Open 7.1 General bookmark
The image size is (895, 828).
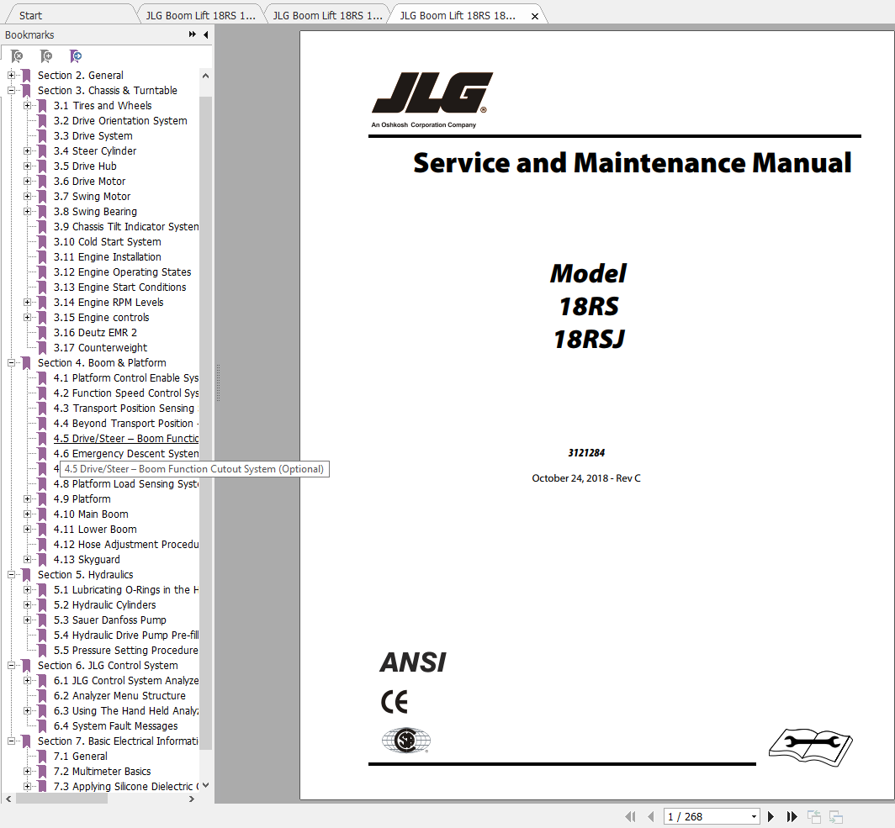81,757
